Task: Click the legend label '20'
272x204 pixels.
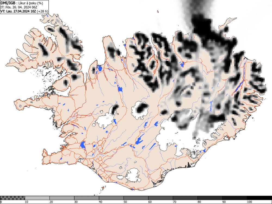Action: click(51, 202)
